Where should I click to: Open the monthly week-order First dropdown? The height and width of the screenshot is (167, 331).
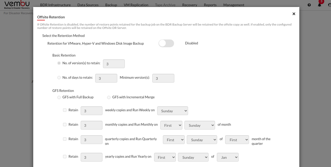pos(171,125)
